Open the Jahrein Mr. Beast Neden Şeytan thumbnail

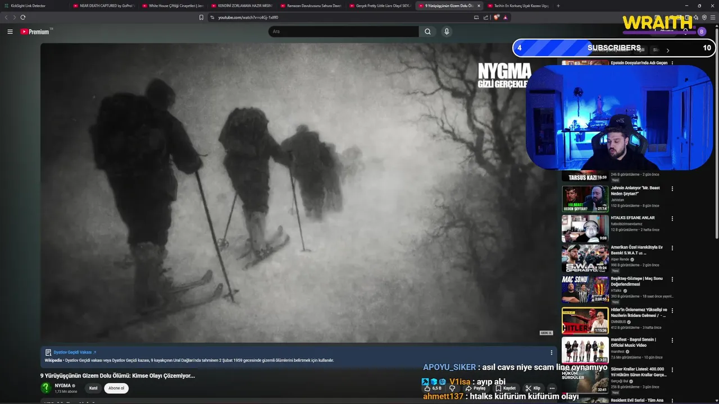coord(585,199)
